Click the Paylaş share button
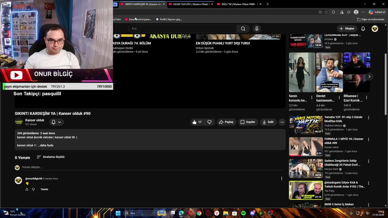388x218 pixels. [x=226, y=122]
